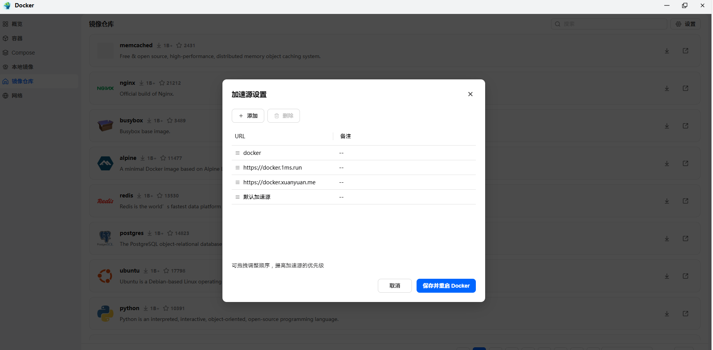Open 设置 at top right
The height and width of the screenshot is (350, 713).
685,24
